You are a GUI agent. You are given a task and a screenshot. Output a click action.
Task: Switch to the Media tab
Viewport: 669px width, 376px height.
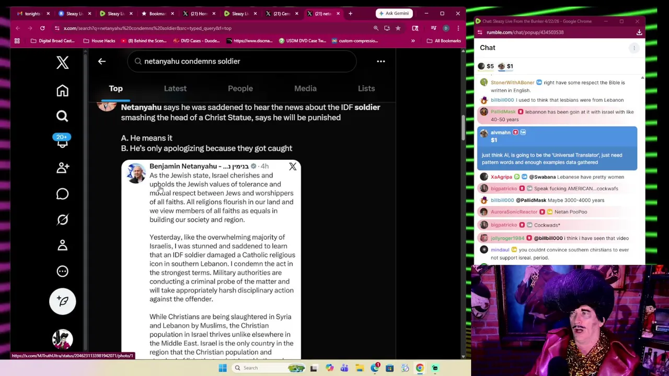coord(305,88)
